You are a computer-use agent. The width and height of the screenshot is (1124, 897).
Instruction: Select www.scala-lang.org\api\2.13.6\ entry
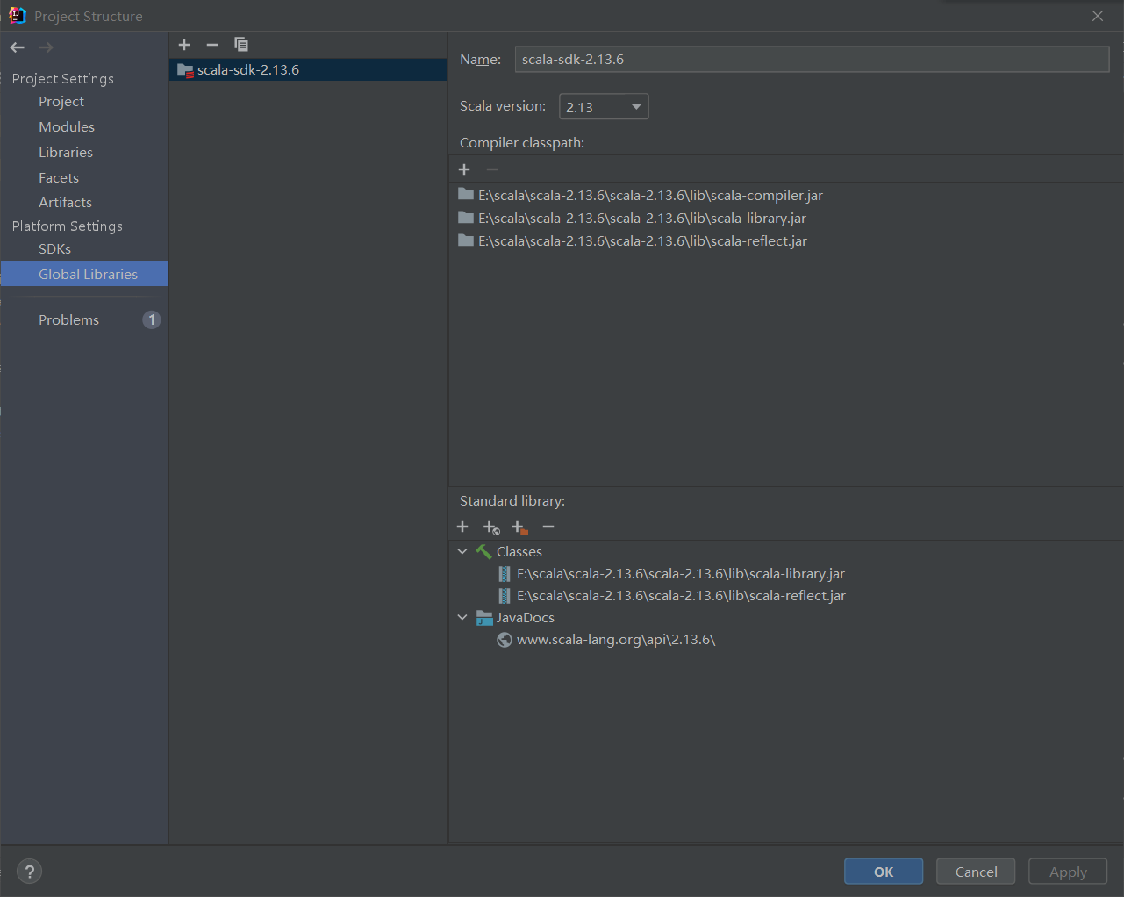click(616, 640)
